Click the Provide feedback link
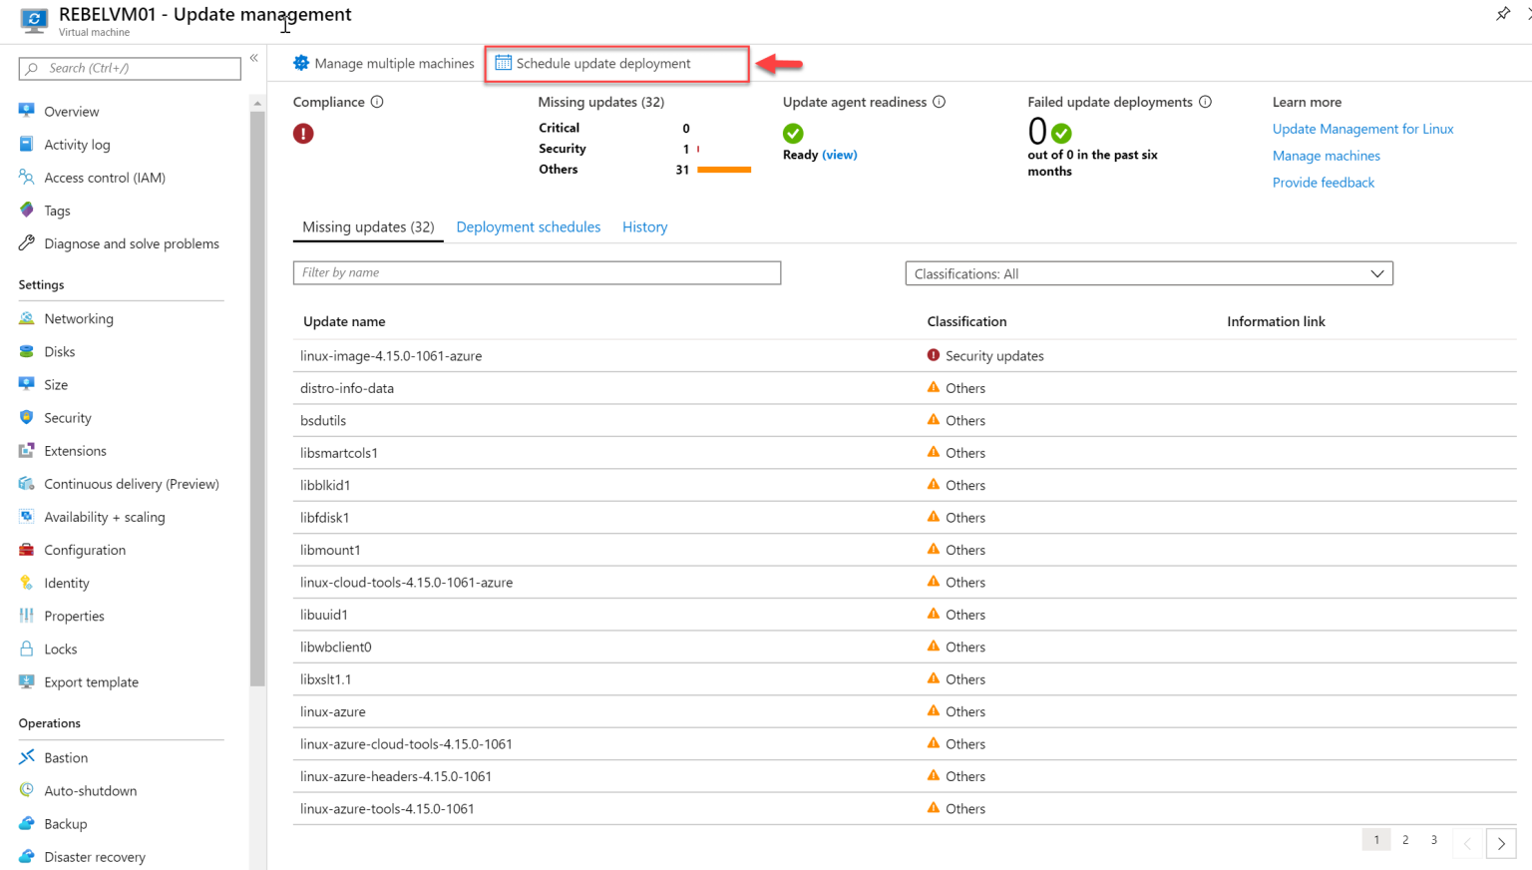 pyautogui.click(x=1324, y=182)
